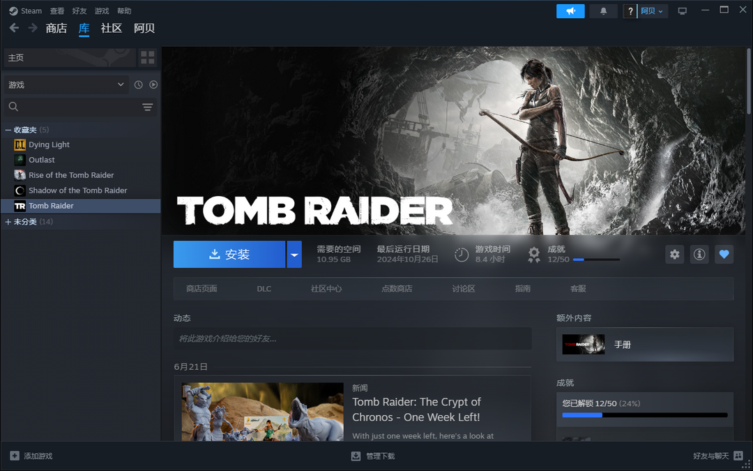Open the 点数商店 link
Screen dimensions: 753x471
397,289
